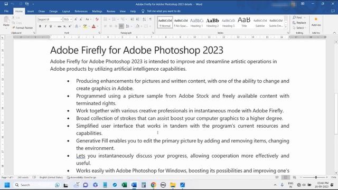Click the Increase Font Size icon
The image size is (338, 190).
(x=76, y=20)
